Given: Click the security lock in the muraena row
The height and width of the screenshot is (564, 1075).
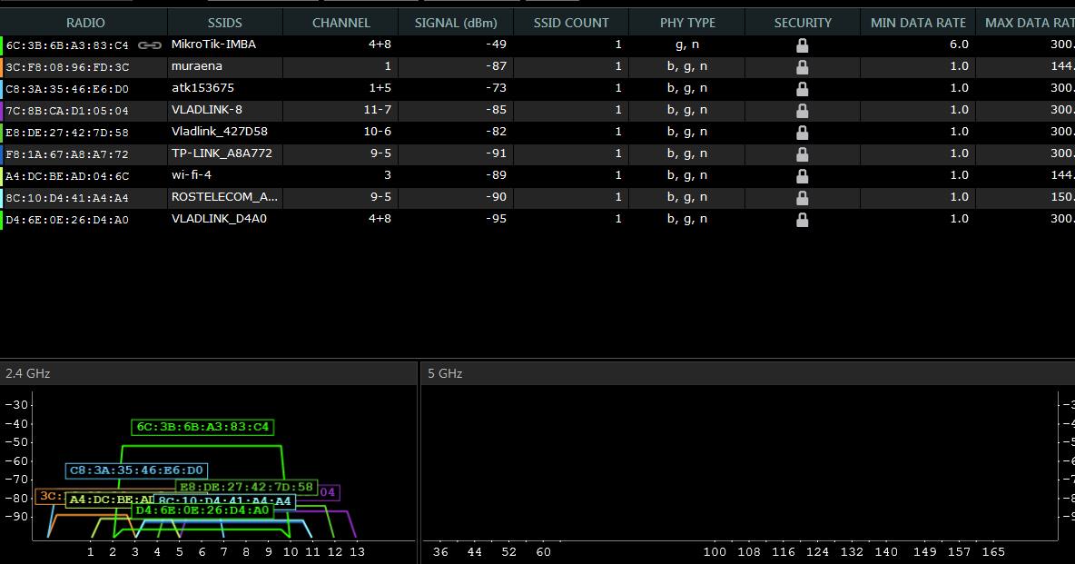Looking at the screenshot, I should [x=802, y=67].
